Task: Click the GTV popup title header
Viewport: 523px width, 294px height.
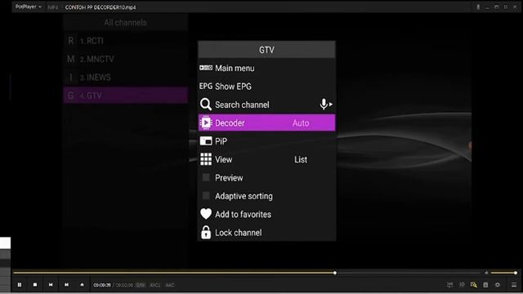Action: coord(266,50)
